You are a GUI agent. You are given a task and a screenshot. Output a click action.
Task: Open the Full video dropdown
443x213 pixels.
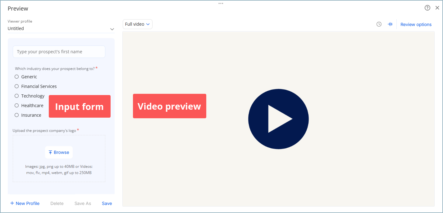[137, 24]
